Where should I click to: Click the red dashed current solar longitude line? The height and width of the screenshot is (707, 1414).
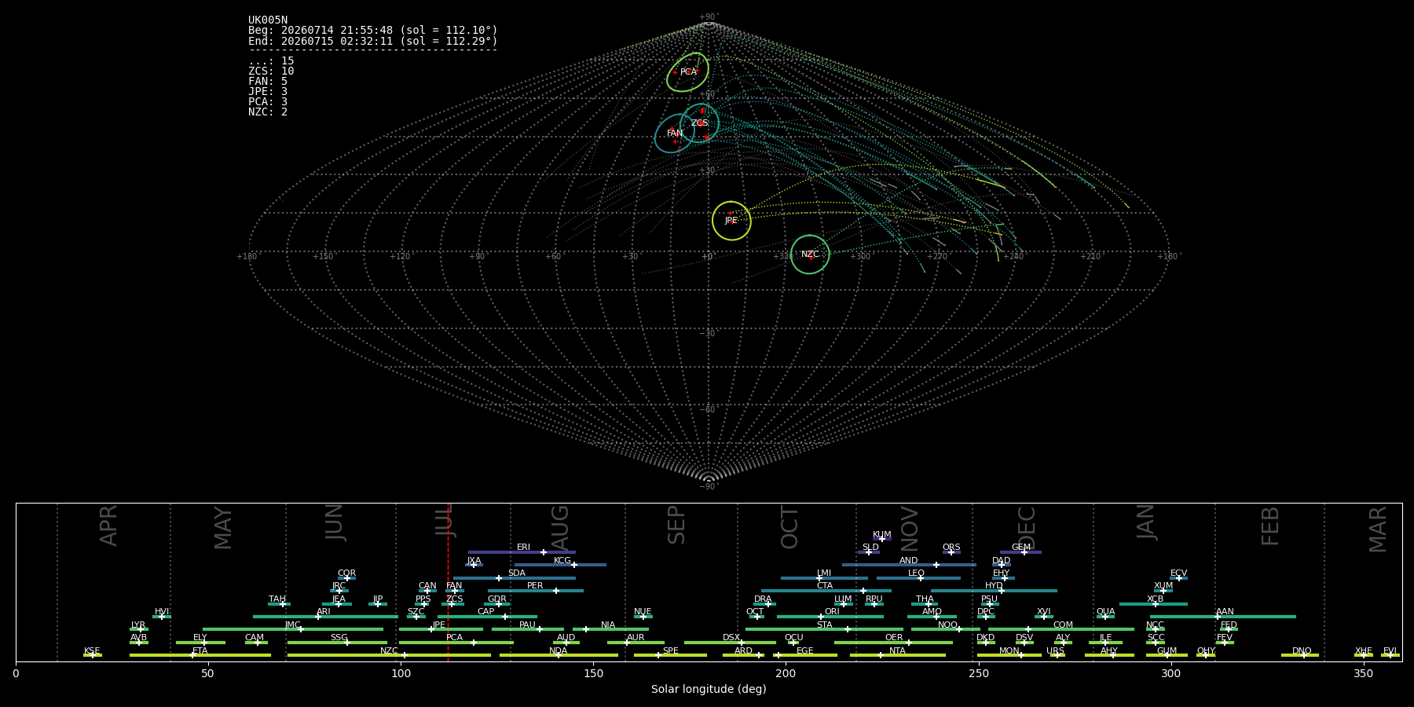pos(448,582)
